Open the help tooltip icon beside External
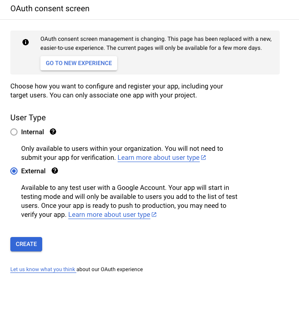Image resolution: width=299 pixels, height=325 pixels. [x=55, y=171]
